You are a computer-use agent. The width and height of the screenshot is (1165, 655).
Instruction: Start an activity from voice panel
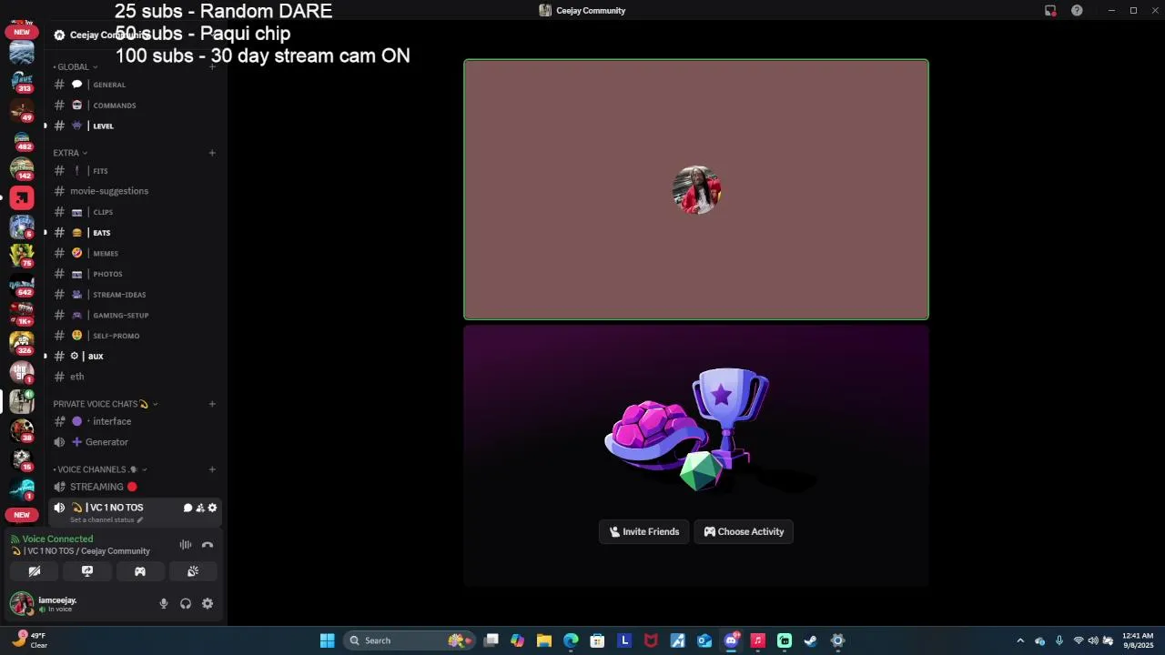(140, 571)
